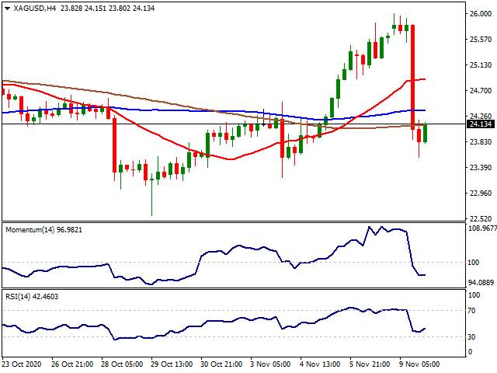The width and height of the screenshot is (497, 373).
Task: Click the momentum scale 100 level label
Action: point(474,263)
